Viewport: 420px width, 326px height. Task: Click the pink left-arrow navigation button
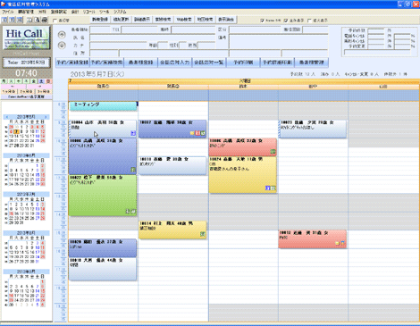click(x=13, y=87)
